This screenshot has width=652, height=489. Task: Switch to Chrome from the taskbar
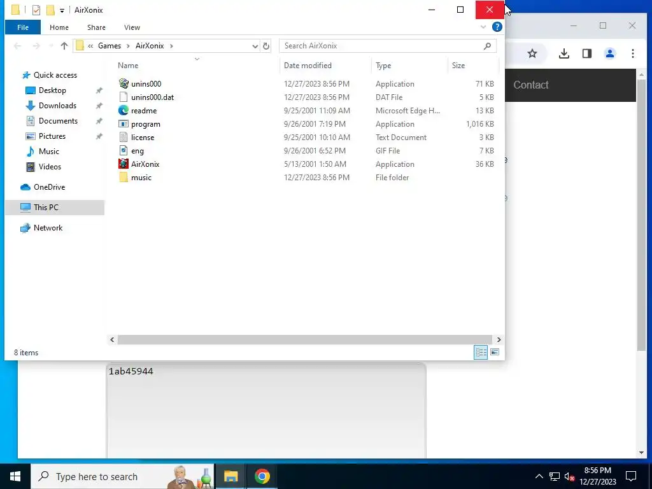point(262,476)
